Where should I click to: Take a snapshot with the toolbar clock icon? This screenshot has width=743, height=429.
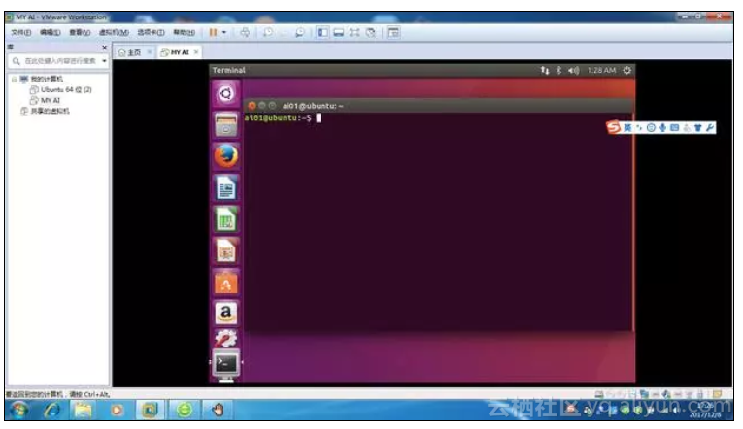(x=268, y=32)
